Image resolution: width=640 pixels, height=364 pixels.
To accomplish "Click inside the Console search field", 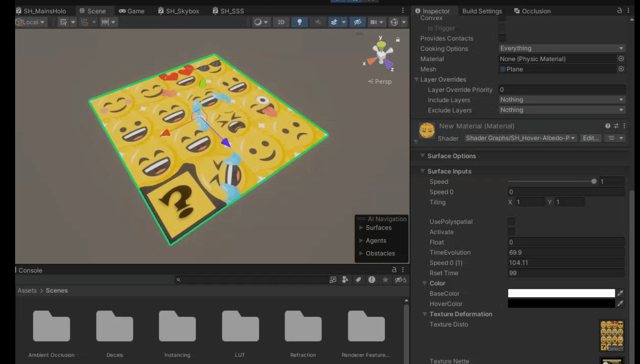I will tap(251, 279).
